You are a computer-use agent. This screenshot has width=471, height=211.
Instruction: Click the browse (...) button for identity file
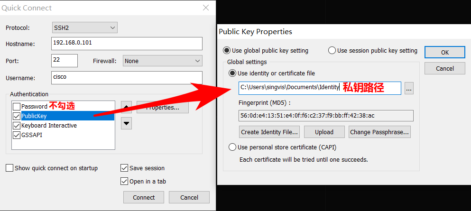(409, 88)
